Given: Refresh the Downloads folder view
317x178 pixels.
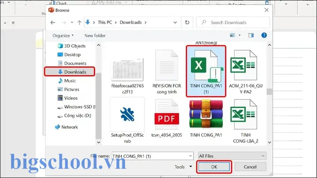Looking at the screenshot, I should click(x=187, y=22).
